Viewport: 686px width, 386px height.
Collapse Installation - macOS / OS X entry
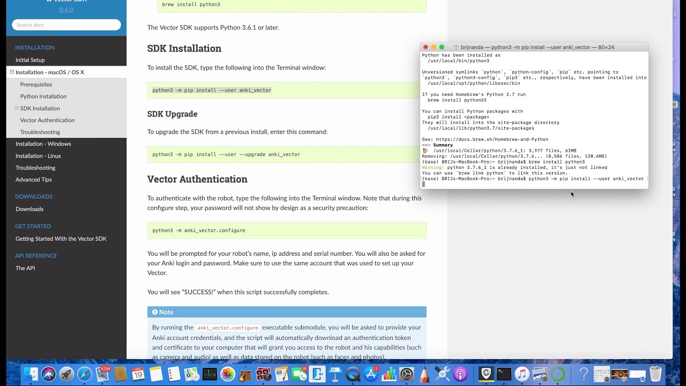[x=12, y=72]
